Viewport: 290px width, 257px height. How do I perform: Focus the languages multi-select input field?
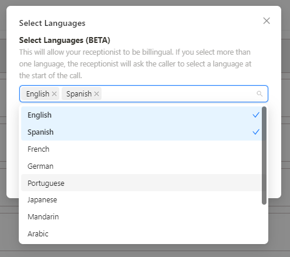click(176, 94)
